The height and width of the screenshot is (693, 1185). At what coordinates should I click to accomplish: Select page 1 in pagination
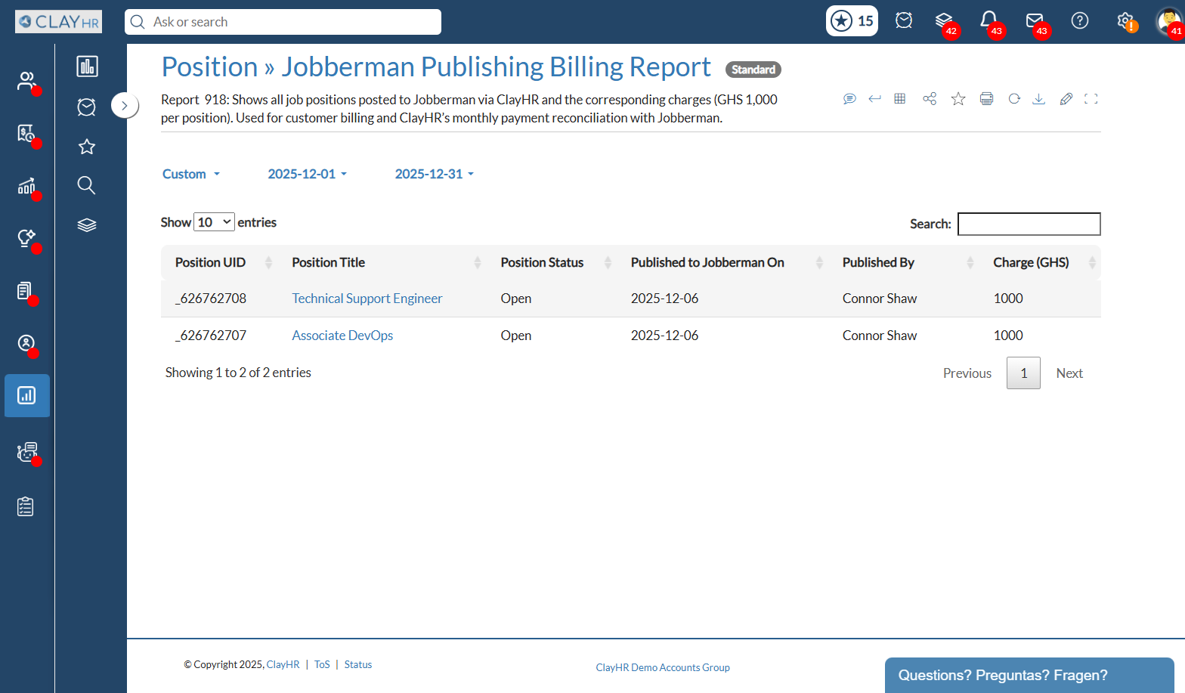coord(1023,373)
